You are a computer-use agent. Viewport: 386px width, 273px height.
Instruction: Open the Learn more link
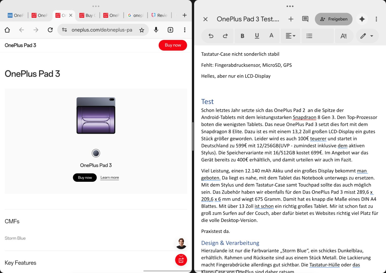tap(109, 177)
